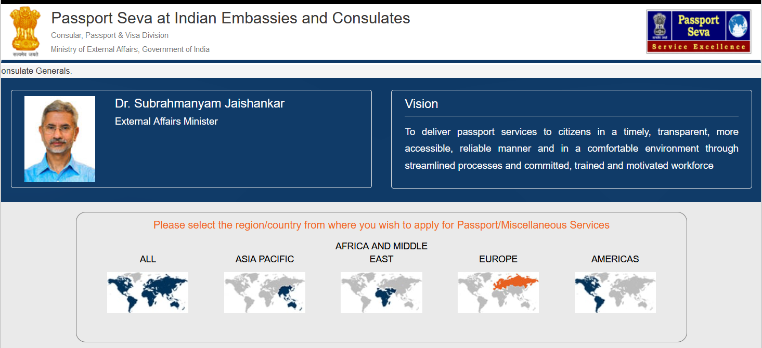The height and width of the screenshot is (348, 762).
Task: Select the Africa and Middle East map
Action: pos(381,292)
